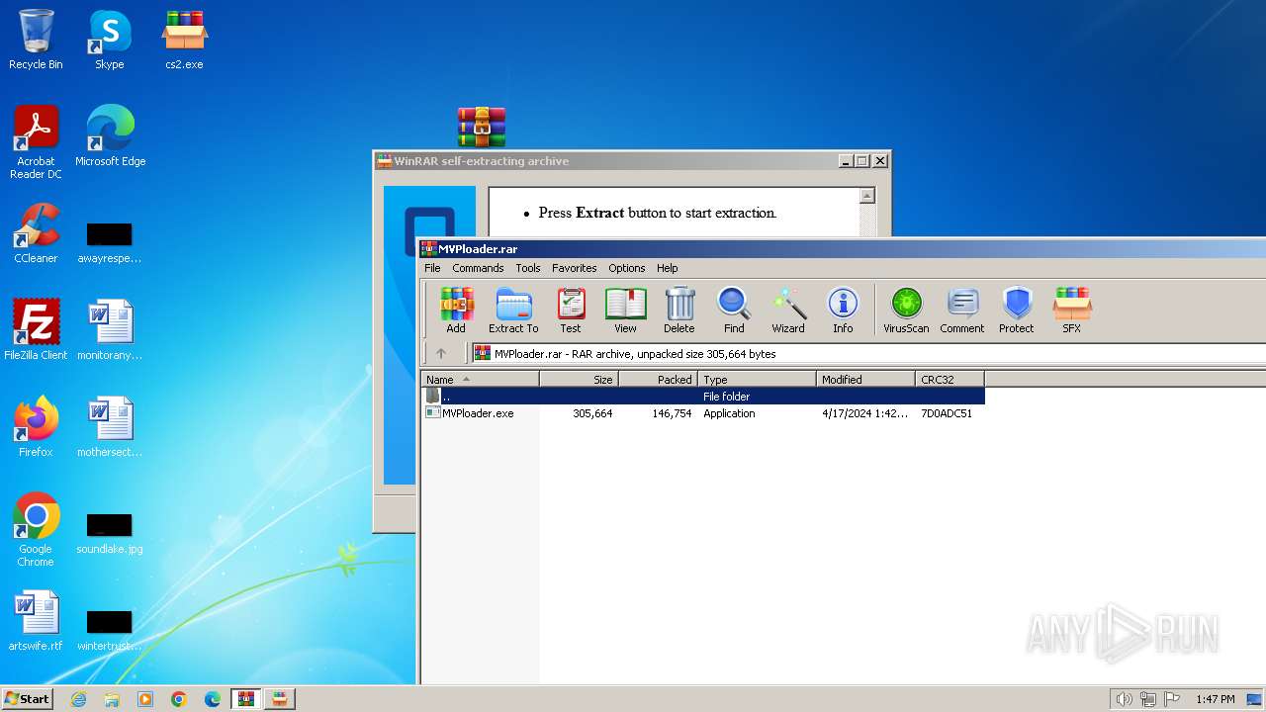This screenshot has height=712, width=1266.
Task: Sort the list by the Packed column header
Action: [659, 379]
